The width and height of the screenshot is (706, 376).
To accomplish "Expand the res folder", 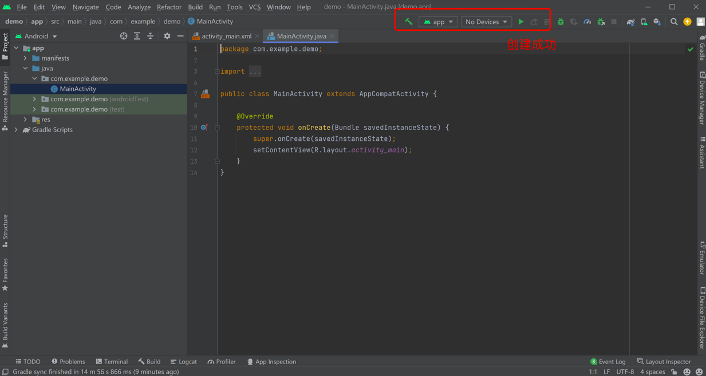I will tap(25, 120).
